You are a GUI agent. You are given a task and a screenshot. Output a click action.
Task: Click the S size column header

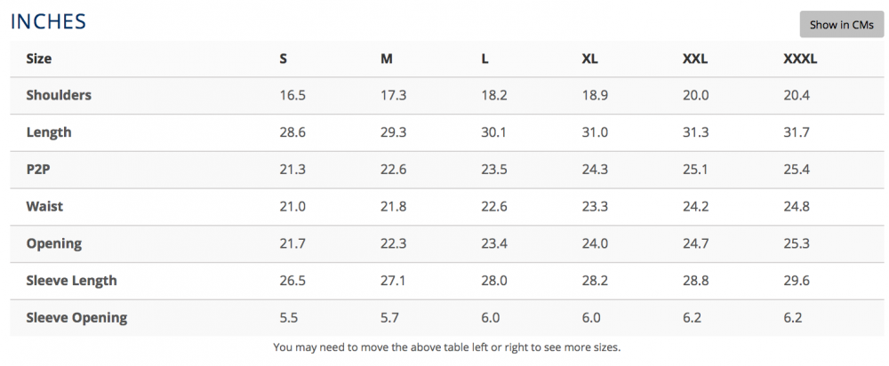pyautogui.click(x=283, y=59)
